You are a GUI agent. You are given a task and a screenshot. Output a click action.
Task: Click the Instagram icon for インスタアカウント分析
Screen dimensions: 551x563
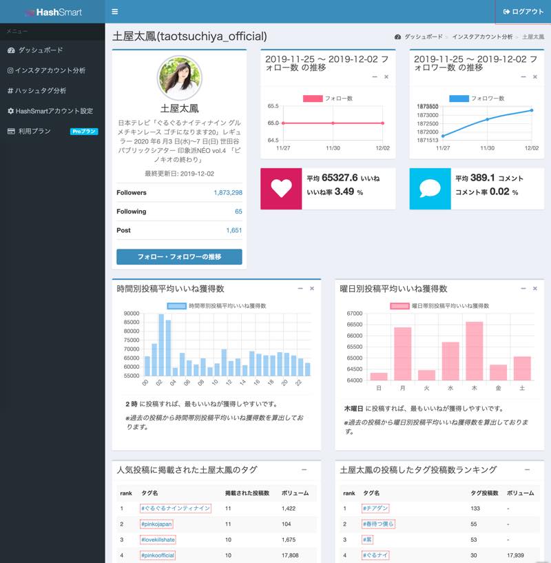coord(10,70)
